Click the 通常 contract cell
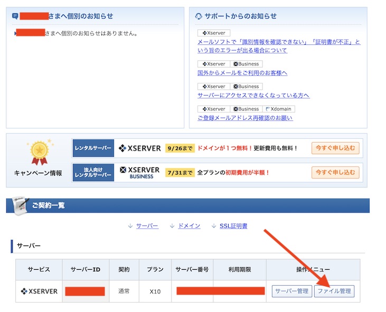The width and height of the screenshot is (386, 312). [124, 291]
